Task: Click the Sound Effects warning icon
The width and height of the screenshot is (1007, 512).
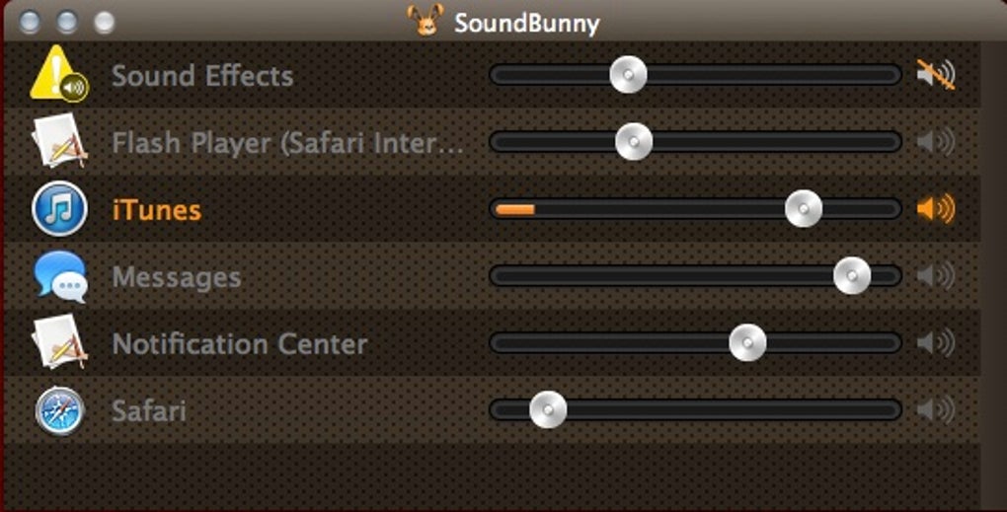Action: click(x=59, y=73)
